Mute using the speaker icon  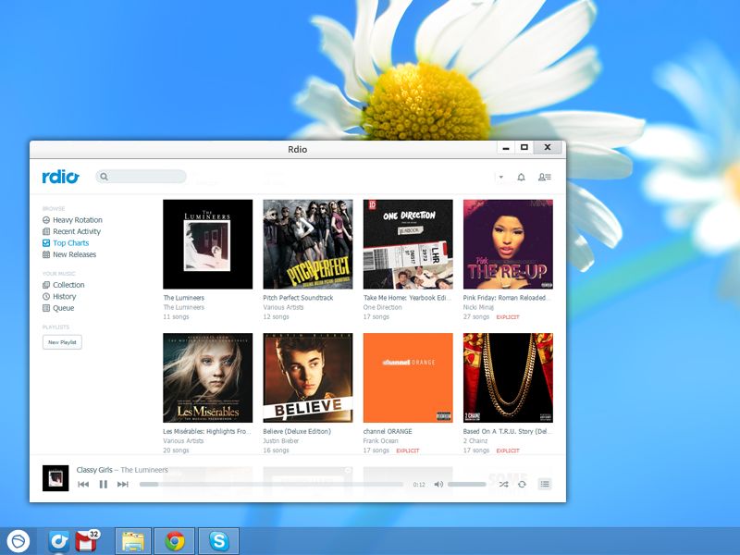point(438,484)
